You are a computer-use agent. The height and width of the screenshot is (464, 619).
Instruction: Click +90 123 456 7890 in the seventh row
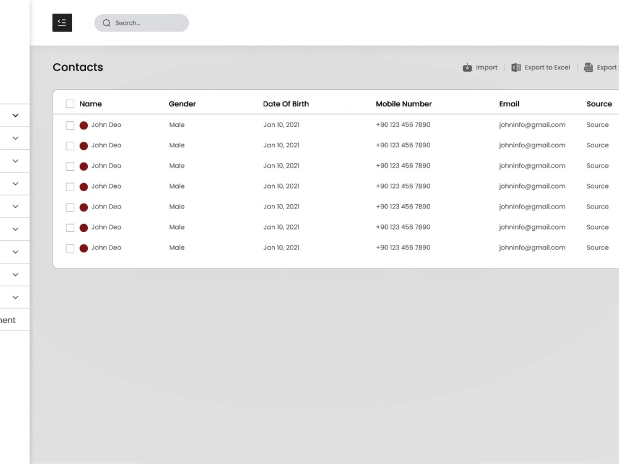coord(403,248)
